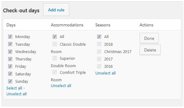This screenshot has width=184, height=108.
Task: Click Unselect all under Seasons
Action: pos(106,73)
